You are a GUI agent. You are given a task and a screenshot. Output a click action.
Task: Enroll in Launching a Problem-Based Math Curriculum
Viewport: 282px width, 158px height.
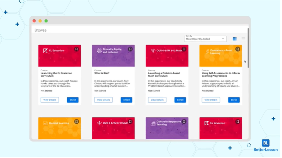point(181,100)
